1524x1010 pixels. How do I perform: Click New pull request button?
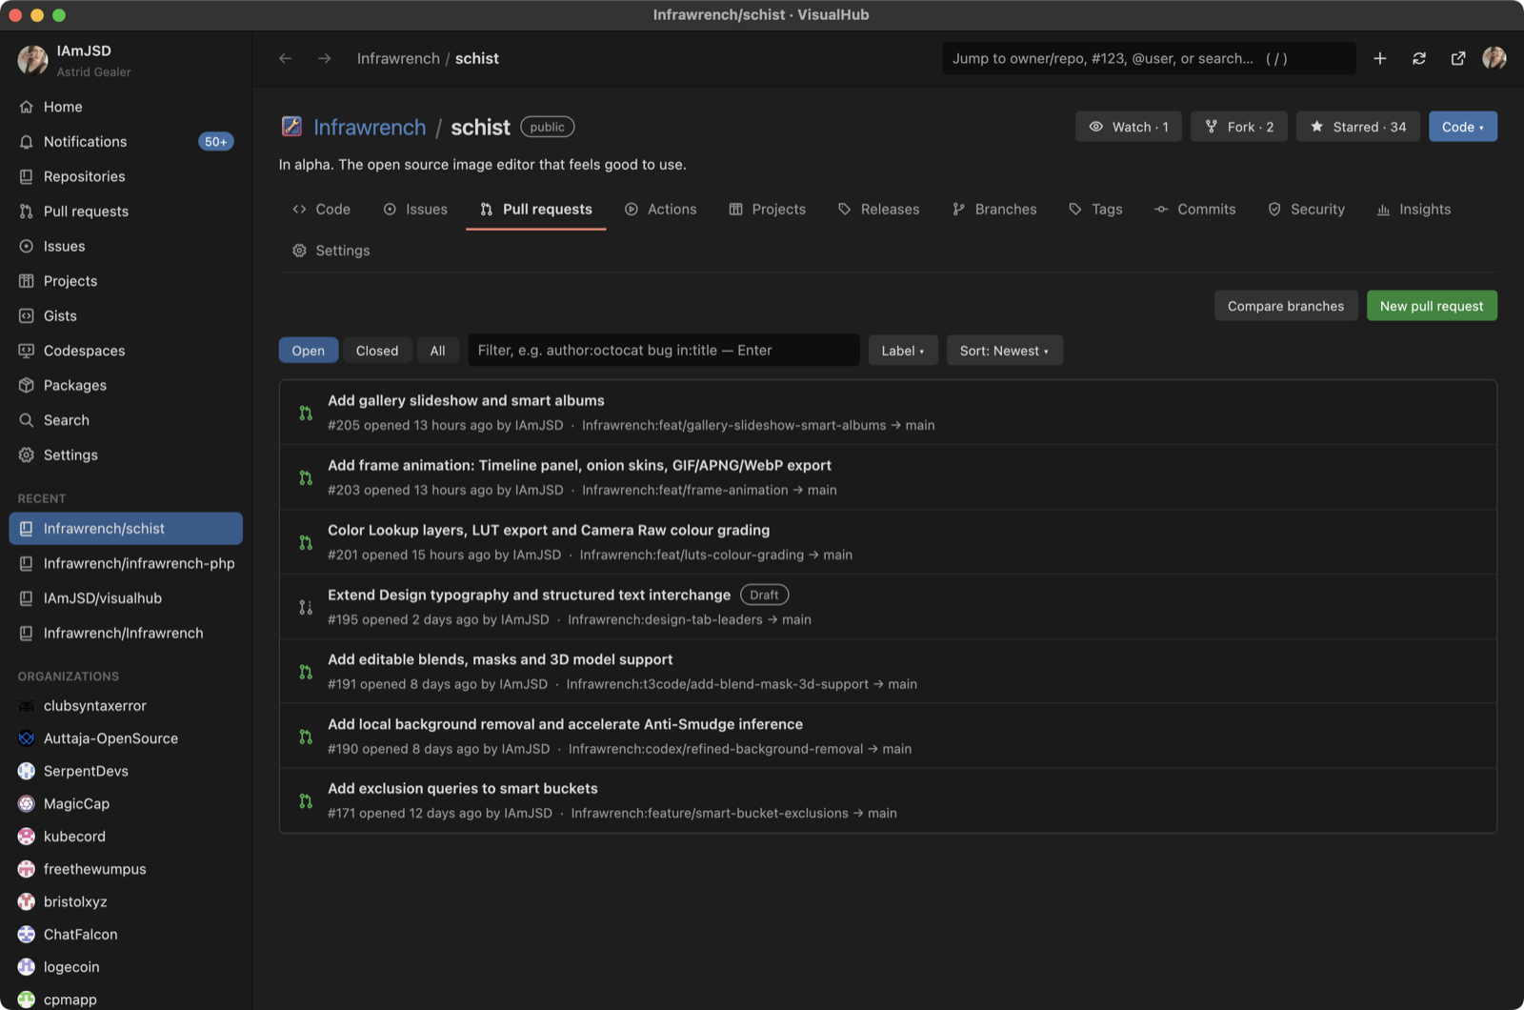coord(1432,306)
